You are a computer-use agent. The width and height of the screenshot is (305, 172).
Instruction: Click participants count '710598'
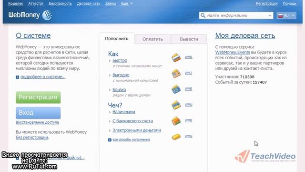tap(247, 77)
